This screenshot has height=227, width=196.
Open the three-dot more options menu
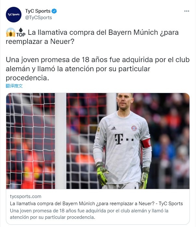[187, 11]
